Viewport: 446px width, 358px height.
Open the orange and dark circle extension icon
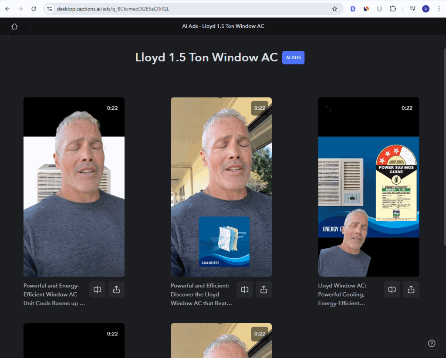tap(366, 9)
